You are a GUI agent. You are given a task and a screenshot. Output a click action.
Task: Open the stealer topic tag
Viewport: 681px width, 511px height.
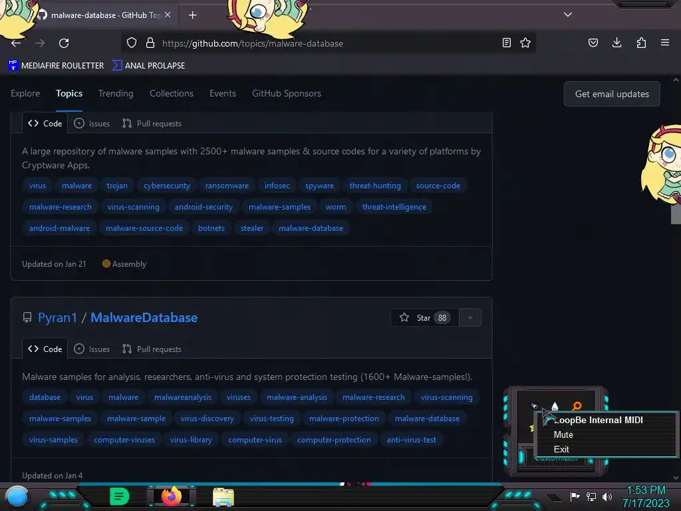252,228
